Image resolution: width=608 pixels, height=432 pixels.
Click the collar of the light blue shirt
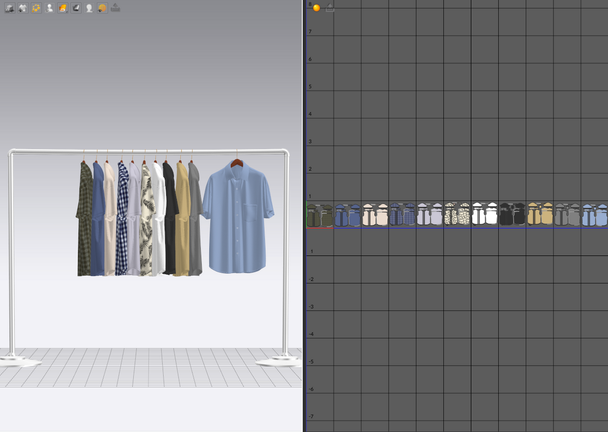(x=237, y=169)
